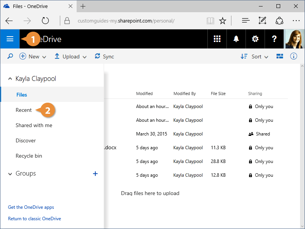Select Recent in the navigation pane
Viewport: 305px width, 229px height.
pos(24,110)
